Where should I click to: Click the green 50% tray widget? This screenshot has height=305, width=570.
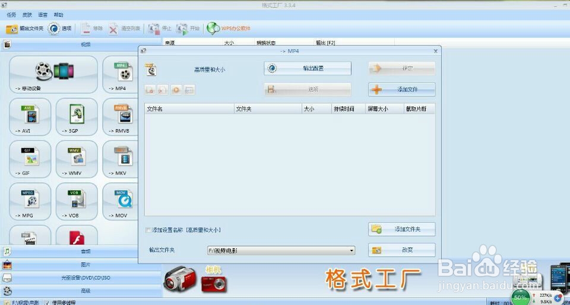click(x=521, y=297)
